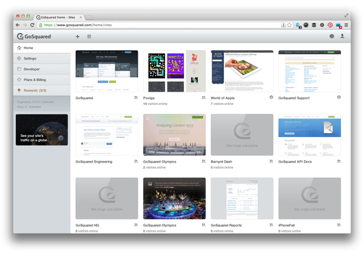Open Rewards (5/5) in sidebar
This screenshot has width=364, height=256.
[x=42, y=90]
